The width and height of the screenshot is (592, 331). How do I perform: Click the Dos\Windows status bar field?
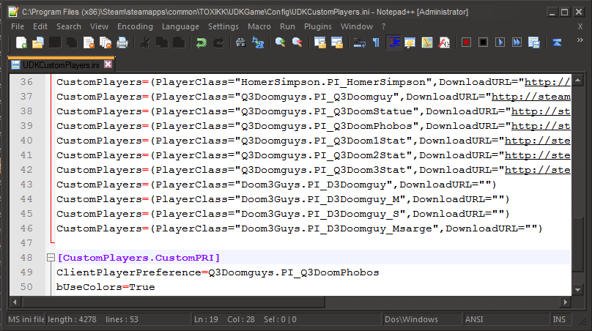422,319
